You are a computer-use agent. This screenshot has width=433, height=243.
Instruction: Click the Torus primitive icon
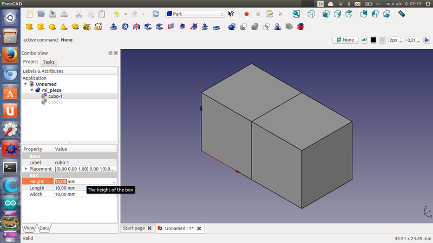(x=76, y=26)
